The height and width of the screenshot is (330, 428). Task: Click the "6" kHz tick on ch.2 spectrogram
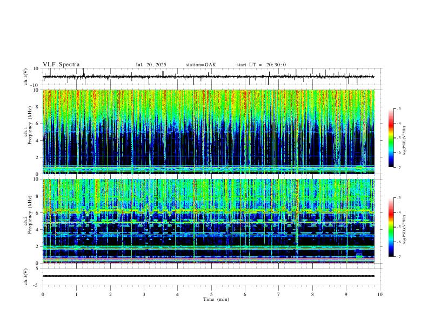click(38, 213)
